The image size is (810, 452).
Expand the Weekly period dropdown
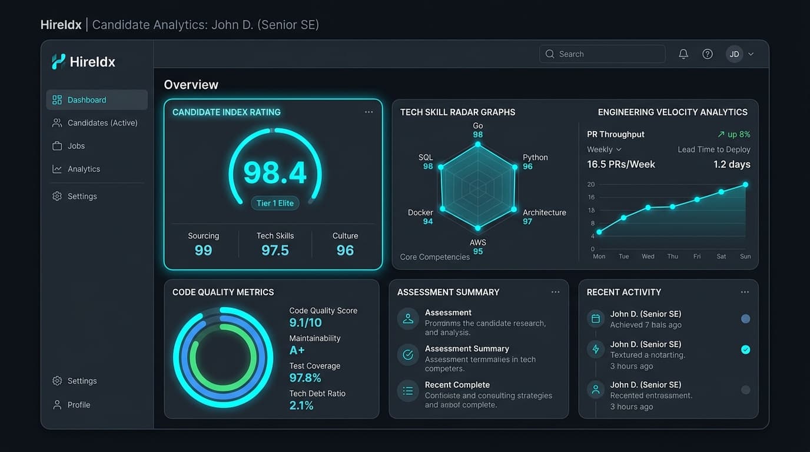tap(605, 149)
